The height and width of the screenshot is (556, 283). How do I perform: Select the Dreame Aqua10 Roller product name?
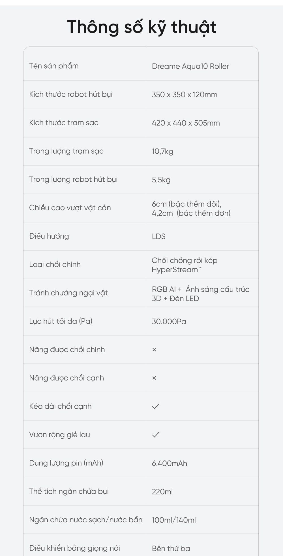coord(190,66)
